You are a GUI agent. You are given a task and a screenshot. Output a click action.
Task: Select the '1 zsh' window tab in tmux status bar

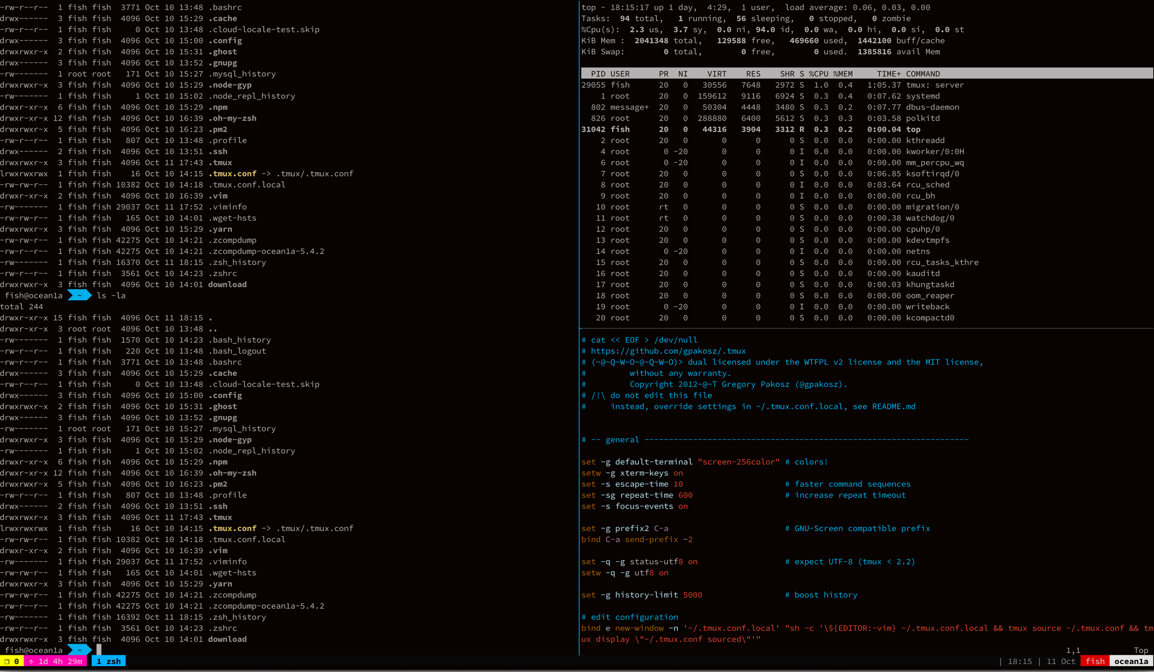tap(108, 661)
